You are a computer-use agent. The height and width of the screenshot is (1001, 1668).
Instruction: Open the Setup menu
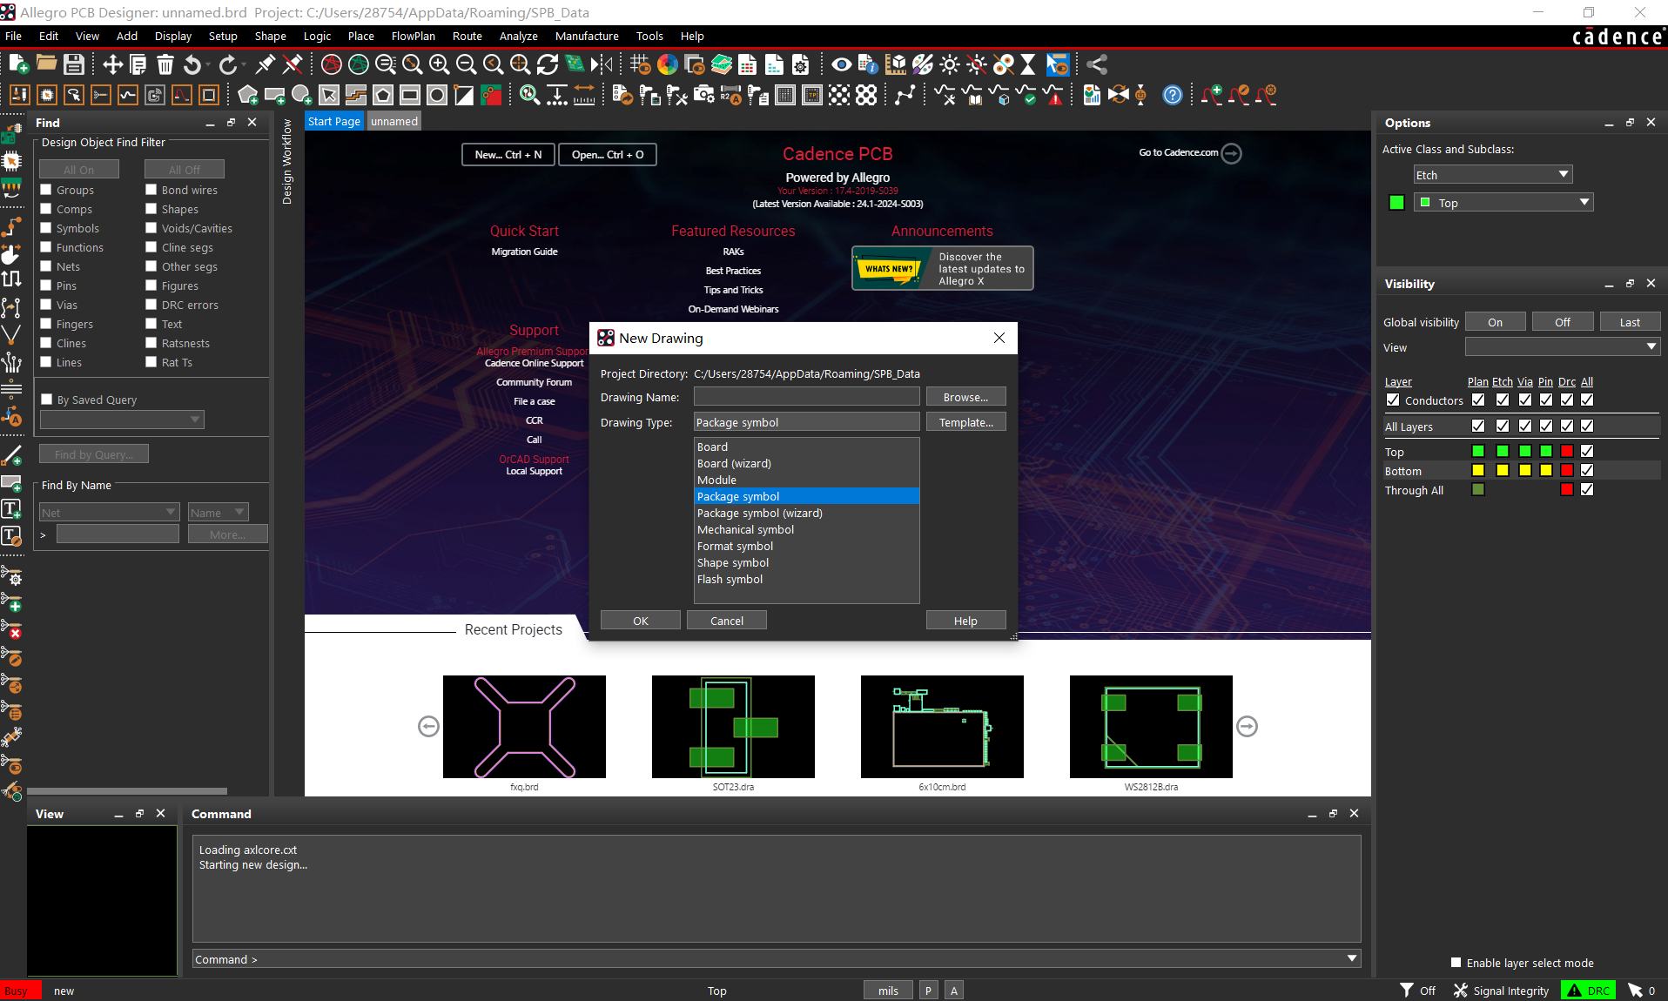[x=223, y=36]
